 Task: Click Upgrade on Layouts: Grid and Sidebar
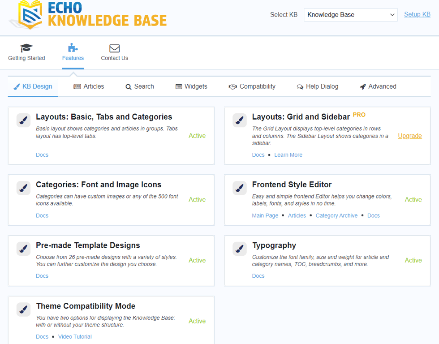click(410, 136)
